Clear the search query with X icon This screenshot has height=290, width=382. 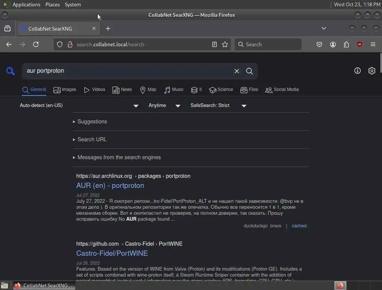pos(237,71)
